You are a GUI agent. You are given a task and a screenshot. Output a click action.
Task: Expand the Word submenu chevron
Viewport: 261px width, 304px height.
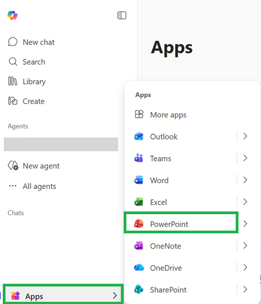(x=245, y=180)
